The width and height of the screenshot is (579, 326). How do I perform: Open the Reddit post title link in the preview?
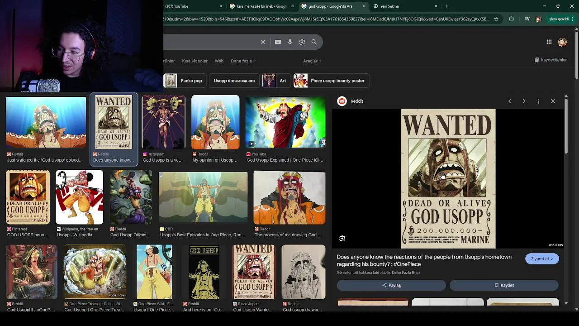coord(424,260)
